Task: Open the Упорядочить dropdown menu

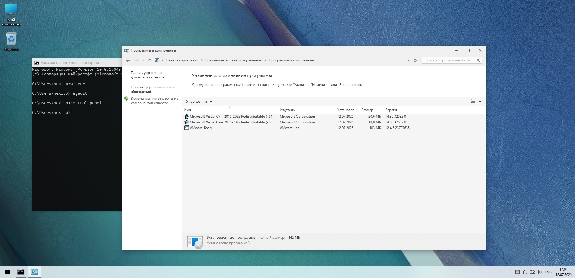Action: pyautogui.click(x=199, y=102)
